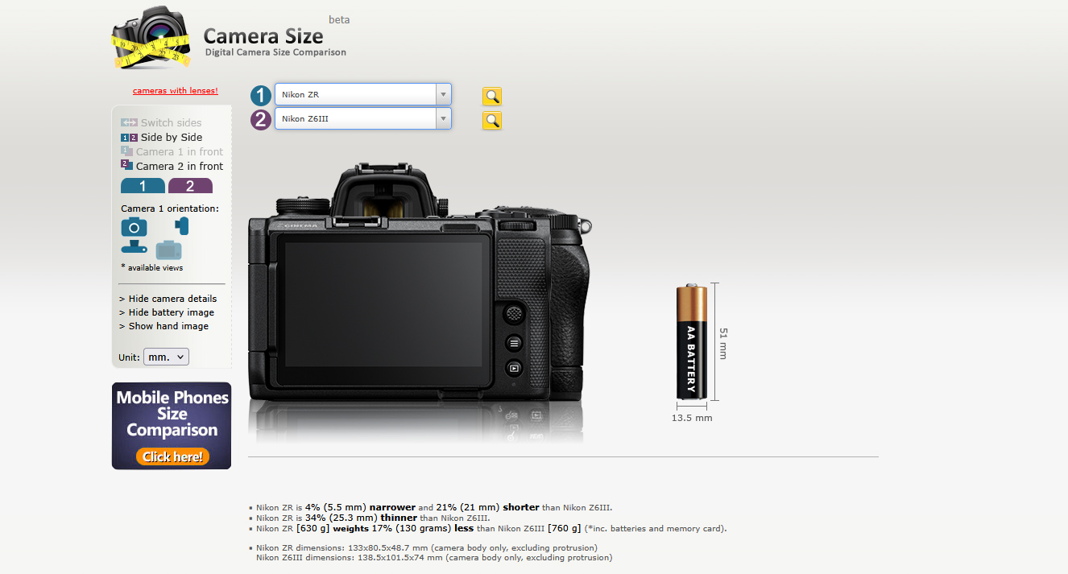Select the side view orientation icon
Screen dimensions: 1068x574
click(x=182, y=226)
